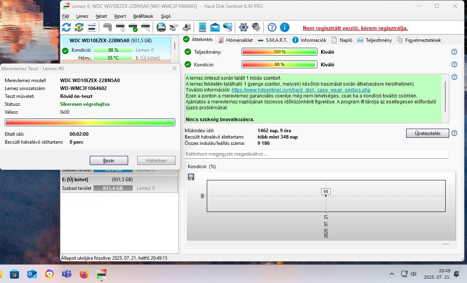Click the disk with clock toolbar icon
The image size is (467, 283).
point(120,27)
